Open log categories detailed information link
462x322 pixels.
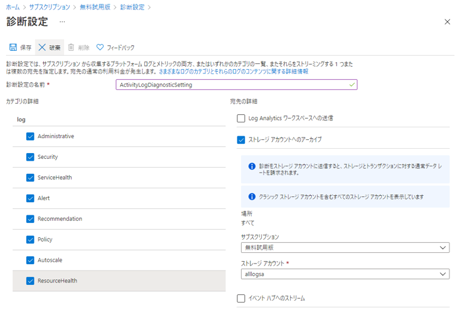coord(234,72)
